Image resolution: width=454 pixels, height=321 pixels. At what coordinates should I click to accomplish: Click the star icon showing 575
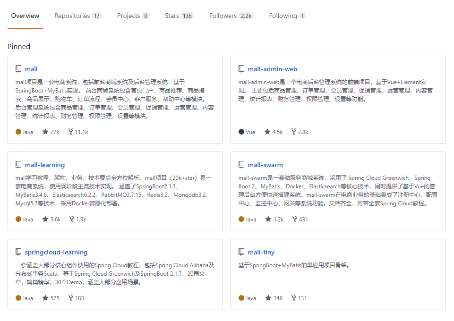(45, 298)
